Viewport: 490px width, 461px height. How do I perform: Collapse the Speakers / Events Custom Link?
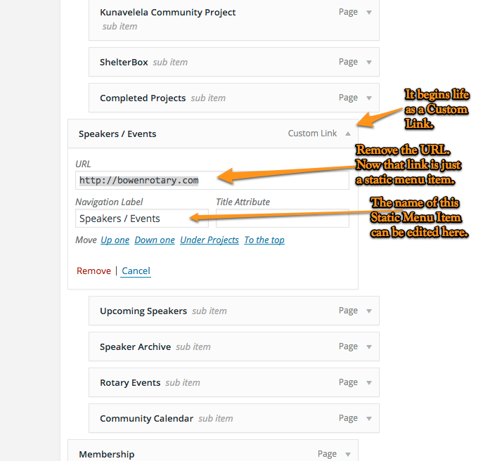pyautogui.click(x=348, y=134)
